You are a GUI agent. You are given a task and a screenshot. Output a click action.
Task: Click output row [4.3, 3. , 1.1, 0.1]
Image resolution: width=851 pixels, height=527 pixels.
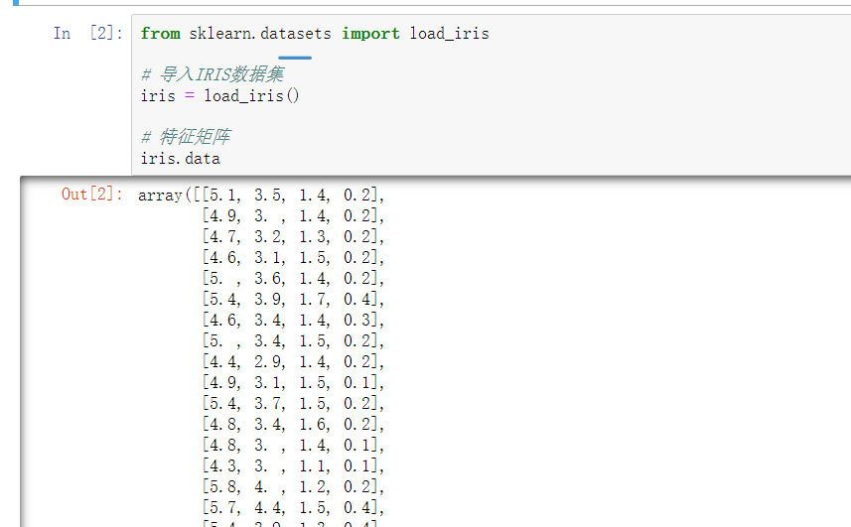click(293, 466)
